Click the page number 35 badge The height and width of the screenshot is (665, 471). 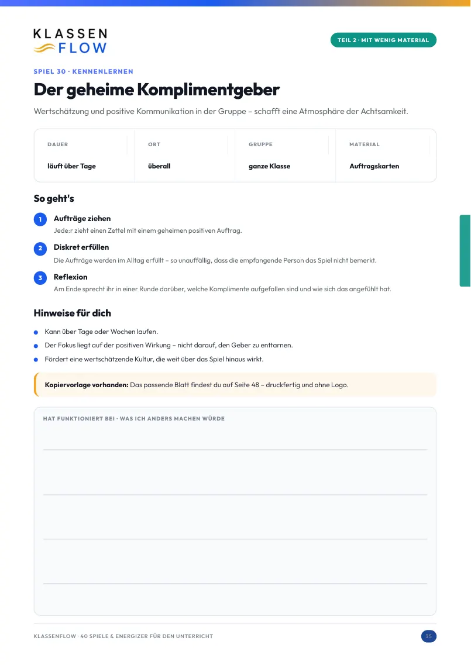click(x=428, y=636)
